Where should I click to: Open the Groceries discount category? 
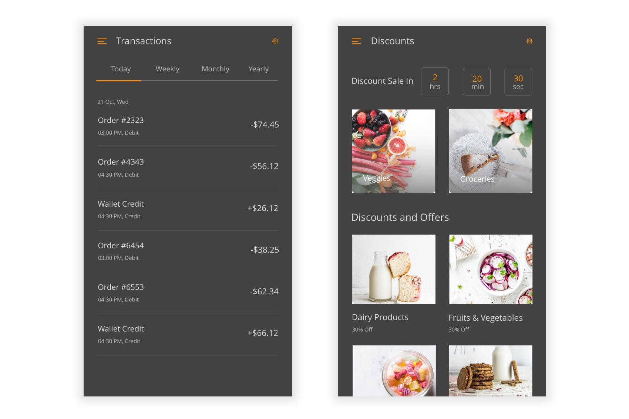tap(490, 151)
